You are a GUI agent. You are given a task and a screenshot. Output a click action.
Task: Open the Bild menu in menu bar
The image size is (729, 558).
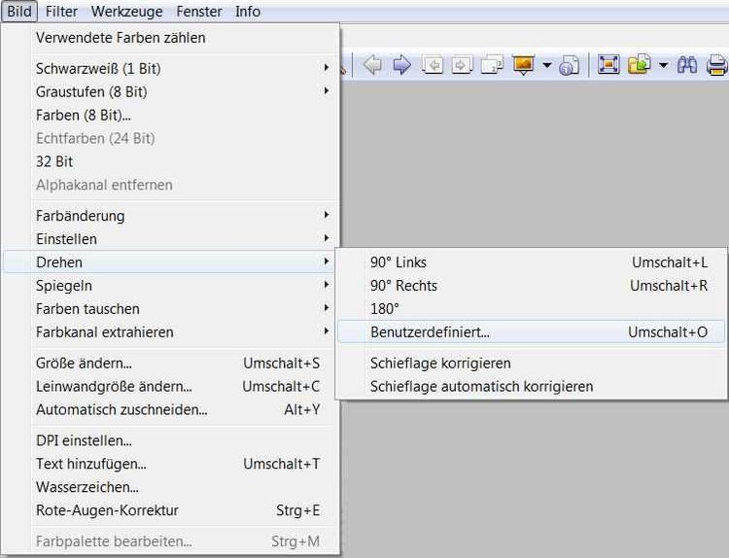click(x=19, y=11)
